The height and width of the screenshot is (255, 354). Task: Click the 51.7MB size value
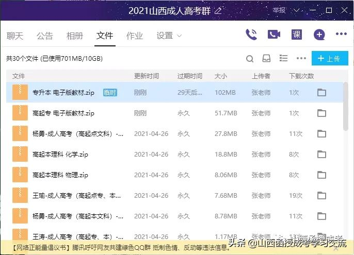click(226, 113)
